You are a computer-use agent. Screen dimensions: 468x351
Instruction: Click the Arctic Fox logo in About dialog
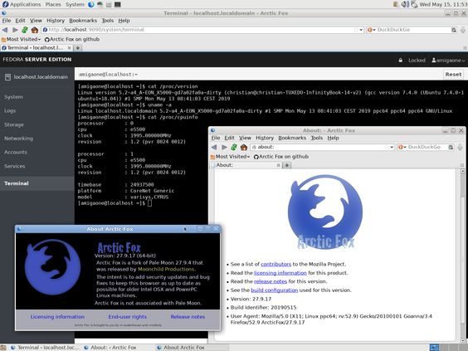pyautogui.click(x=52, y=267)
